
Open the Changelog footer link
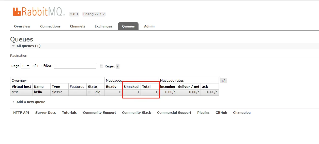point(242,112)
